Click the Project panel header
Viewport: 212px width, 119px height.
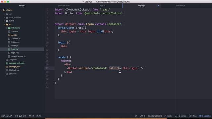click(x=22, y=6)
